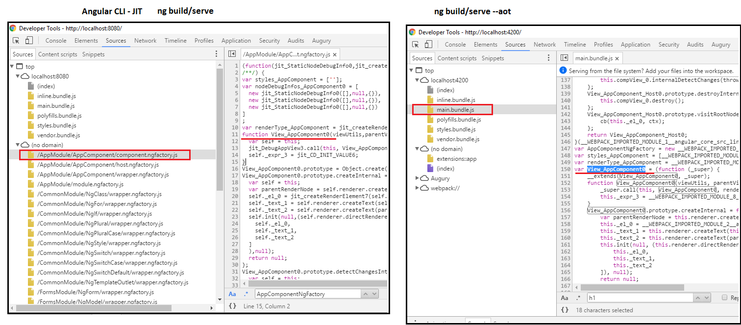Screen dimensions: 741x325
Task: Collapse '(no domain)' node in left DevTools window
Action: pyautogui.click(x=18, y=145)
